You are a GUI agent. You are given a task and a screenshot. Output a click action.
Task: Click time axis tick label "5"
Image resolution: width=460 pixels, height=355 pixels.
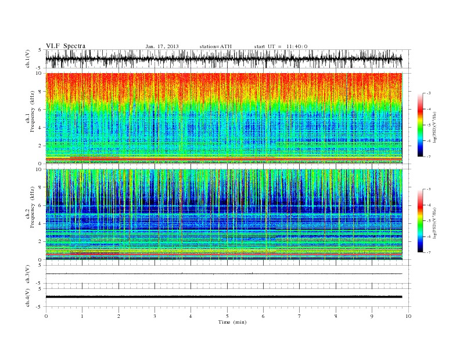click(x=227, y=316)
